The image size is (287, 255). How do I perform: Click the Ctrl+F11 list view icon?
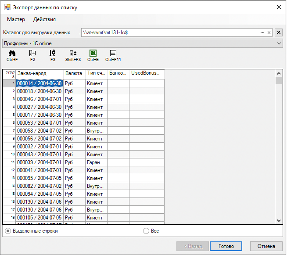click(x=113, y=53)
